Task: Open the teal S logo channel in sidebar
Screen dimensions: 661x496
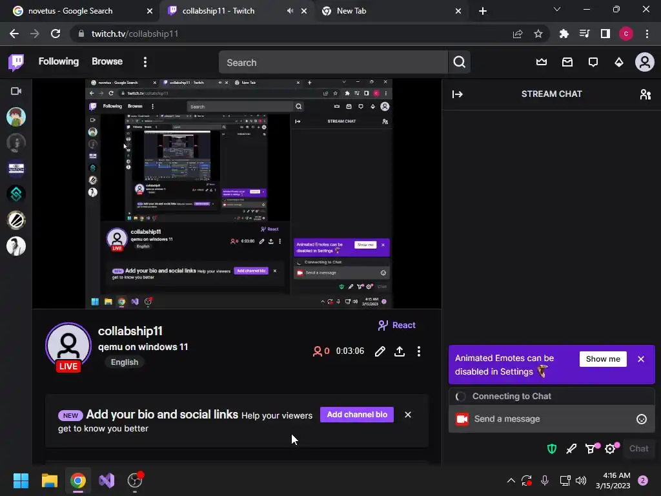Action: tap(16, 194)
